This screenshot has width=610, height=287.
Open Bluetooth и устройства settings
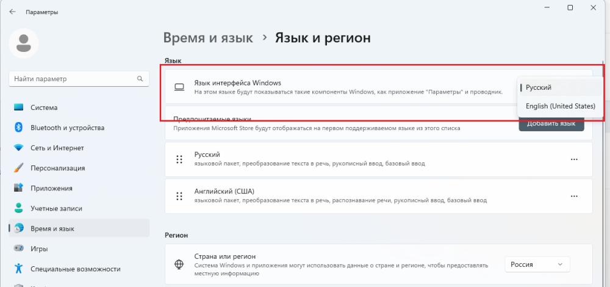67,128
